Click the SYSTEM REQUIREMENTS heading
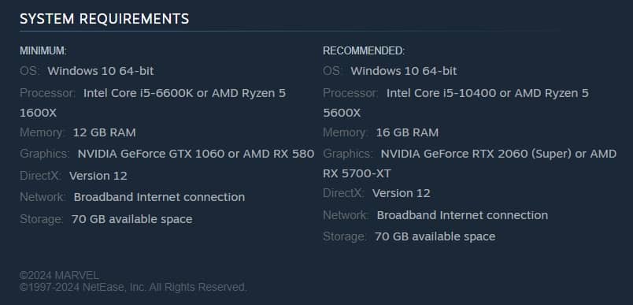Screen dimensions: 633x305 [x=104, y=19]
